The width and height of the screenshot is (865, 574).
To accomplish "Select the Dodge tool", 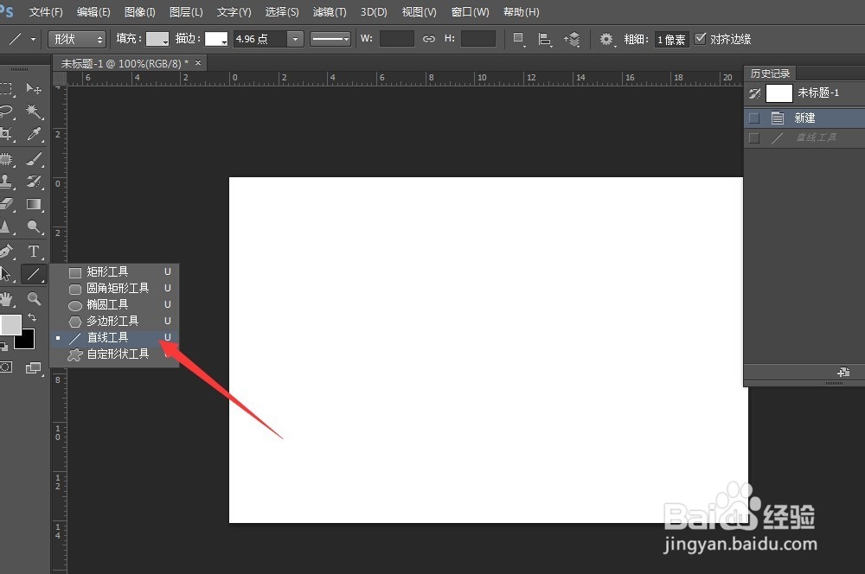I will click(34, 227).
